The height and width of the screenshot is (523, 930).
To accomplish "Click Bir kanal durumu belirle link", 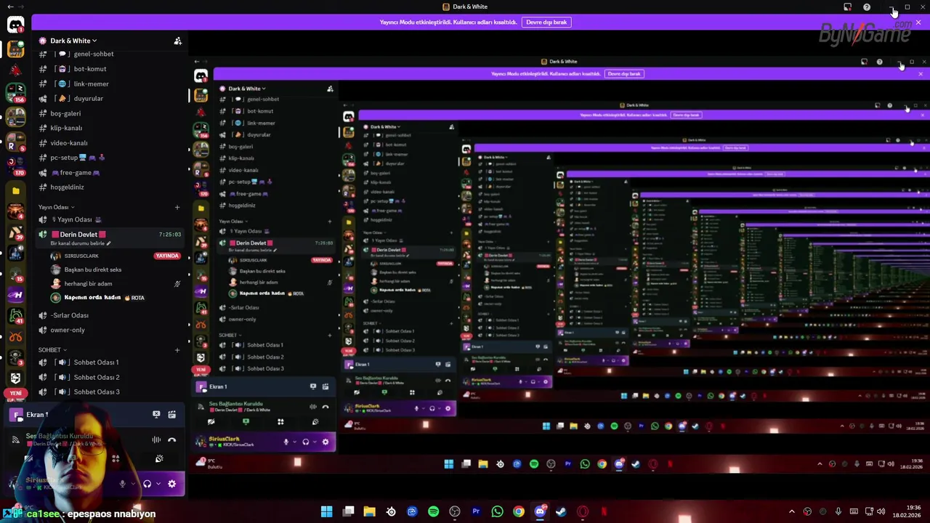I will tap(80, 244).
